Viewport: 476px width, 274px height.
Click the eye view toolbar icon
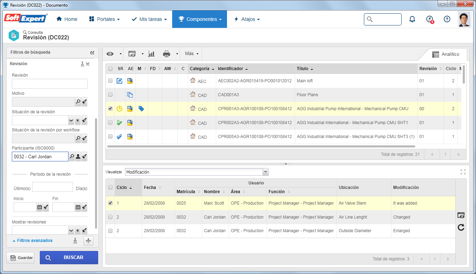pos(110,54)
